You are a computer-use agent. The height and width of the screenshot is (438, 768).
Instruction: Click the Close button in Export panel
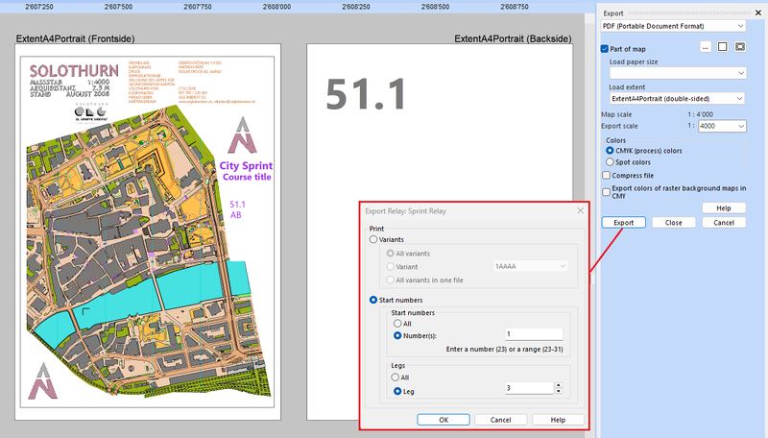pos(674,223)
